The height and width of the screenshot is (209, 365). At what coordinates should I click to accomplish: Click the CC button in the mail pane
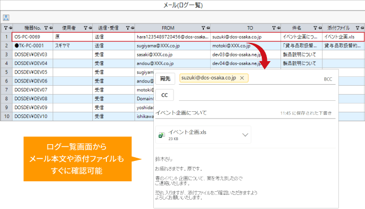point(165,95)
